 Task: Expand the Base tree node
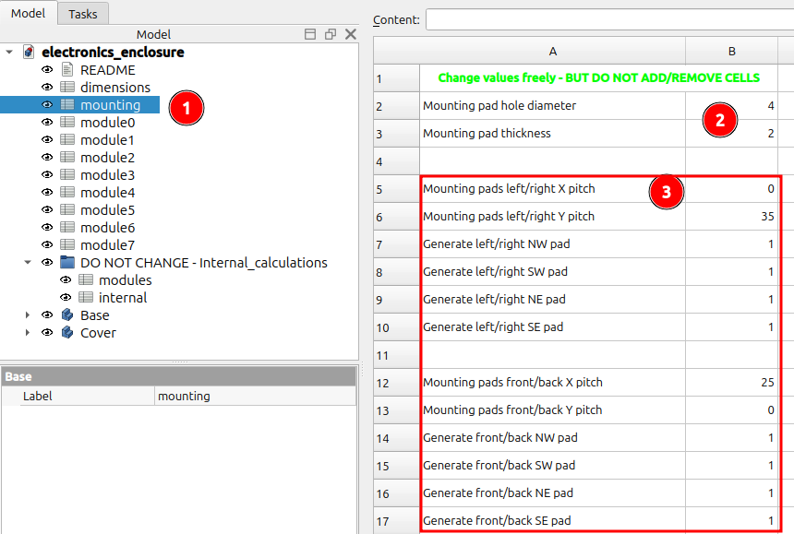[28, 315]
